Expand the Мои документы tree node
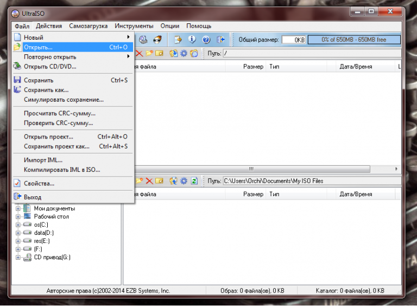The image size is (417, 306). point(18,208)
